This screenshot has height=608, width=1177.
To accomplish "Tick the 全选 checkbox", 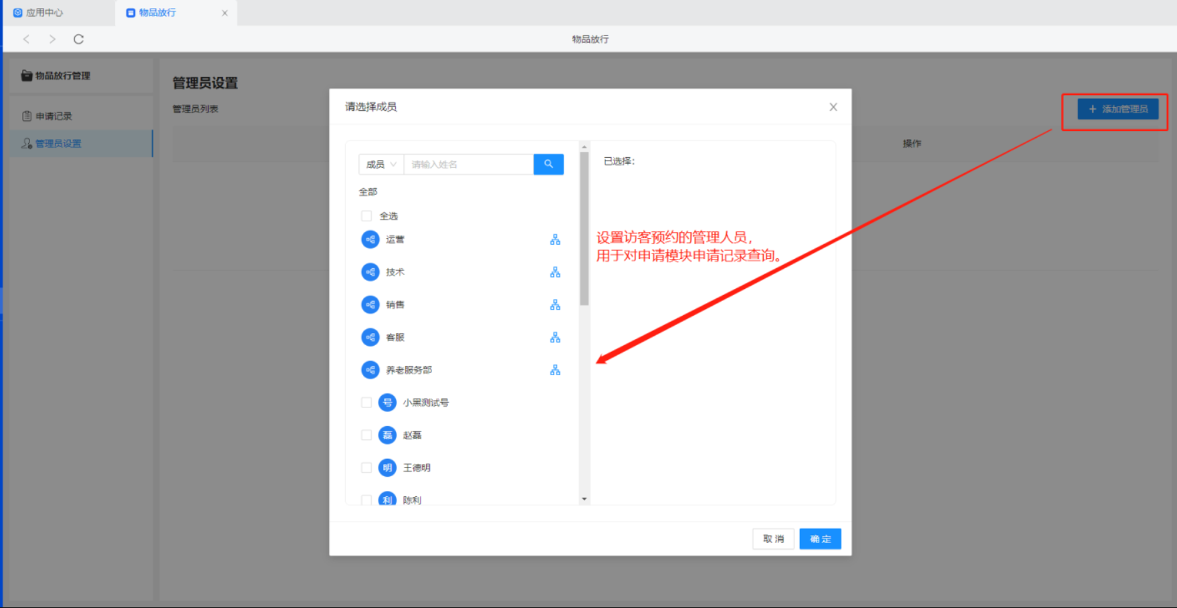I will click(366, 216).
